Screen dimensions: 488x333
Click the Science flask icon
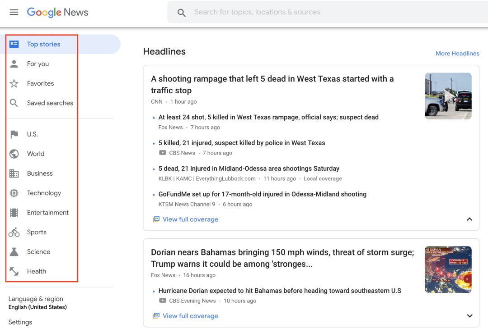(14, 252)
